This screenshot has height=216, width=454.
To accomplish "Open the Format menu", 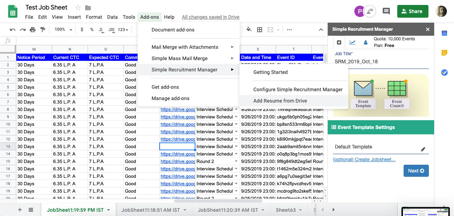I will pos(94,17).
